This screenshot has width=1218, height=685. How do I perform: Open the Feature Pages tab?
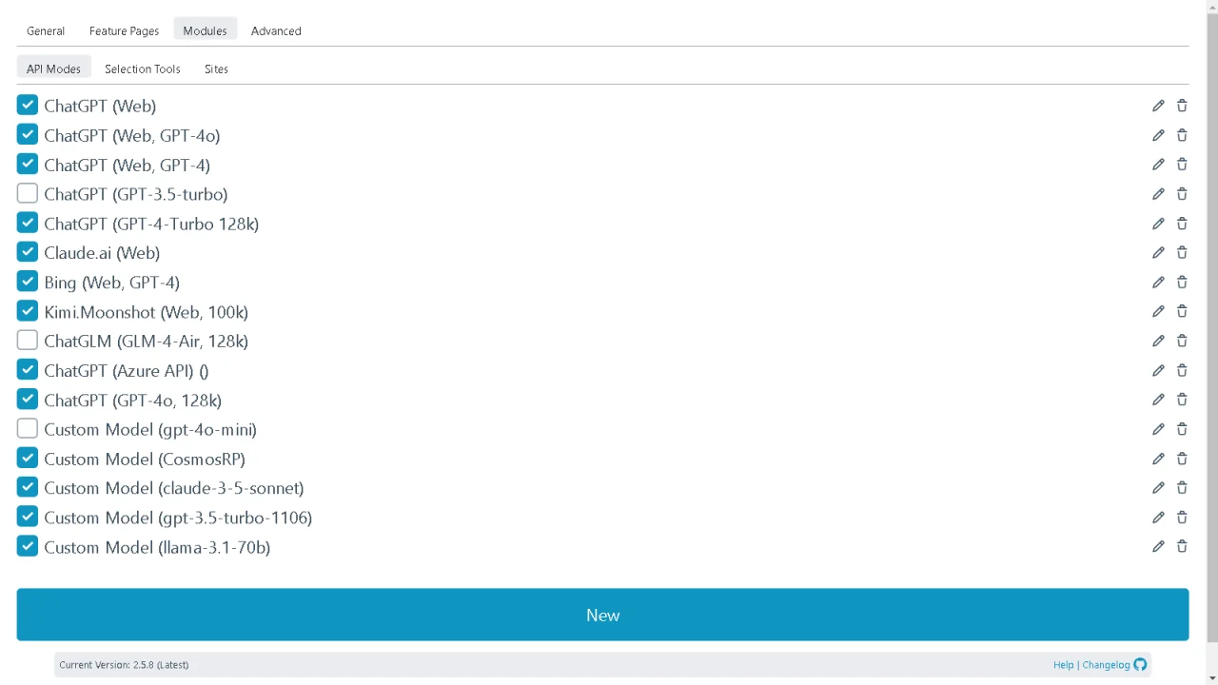pos(124,30)
